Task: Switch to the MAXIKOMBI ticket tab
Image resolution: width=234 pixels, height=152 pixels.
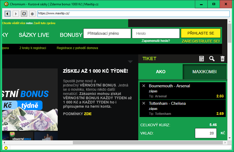Action: pyautogui.click(x=204, y=72)
